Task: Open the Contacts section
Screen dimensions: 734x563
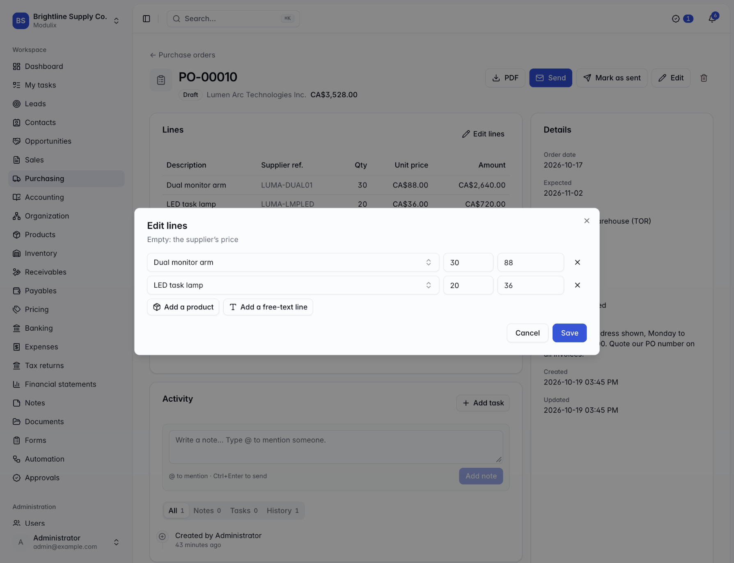Action: [x=66, y=122]
